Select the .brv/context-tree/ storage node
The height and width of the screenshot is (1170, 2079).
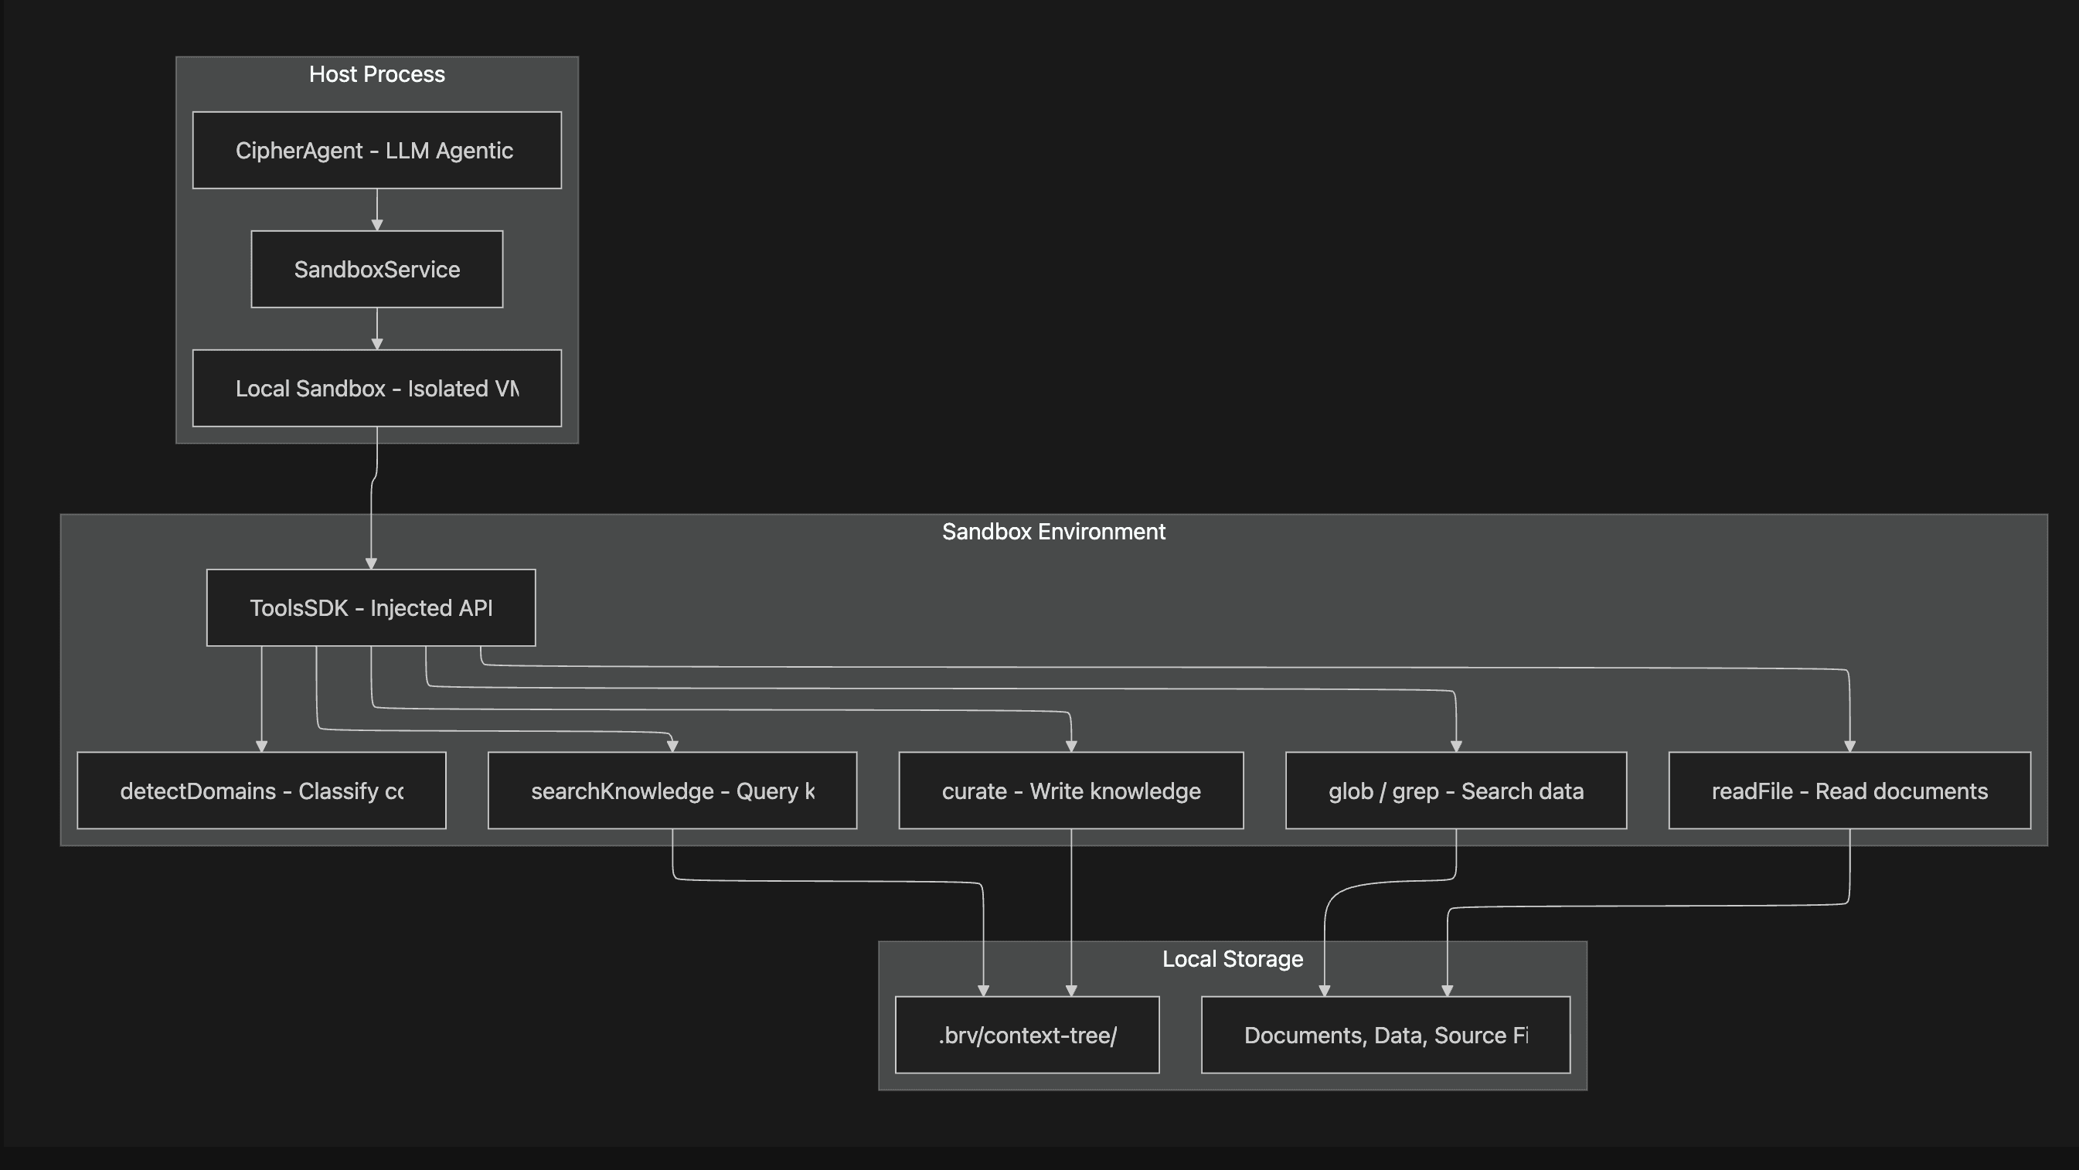point(1026,1036)
